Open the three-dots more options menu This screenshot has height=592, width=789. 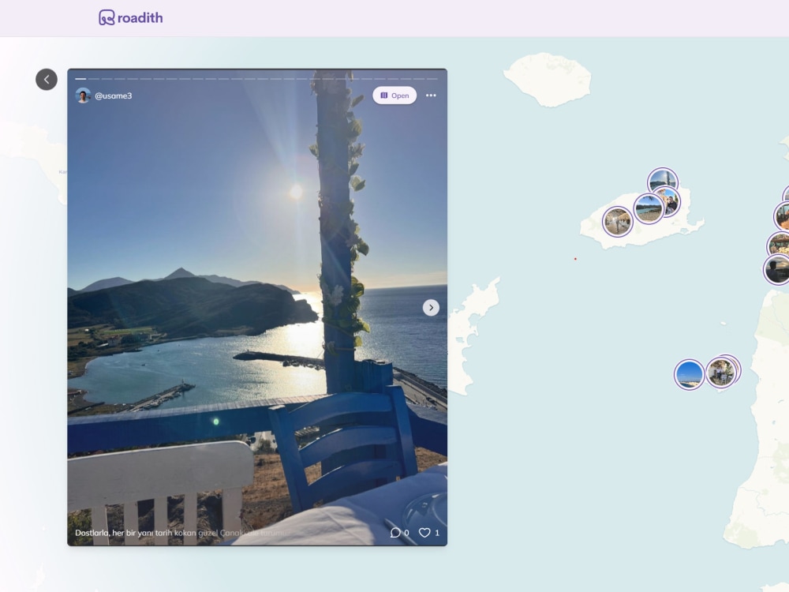pyautogui.click(x=431, y=96)
